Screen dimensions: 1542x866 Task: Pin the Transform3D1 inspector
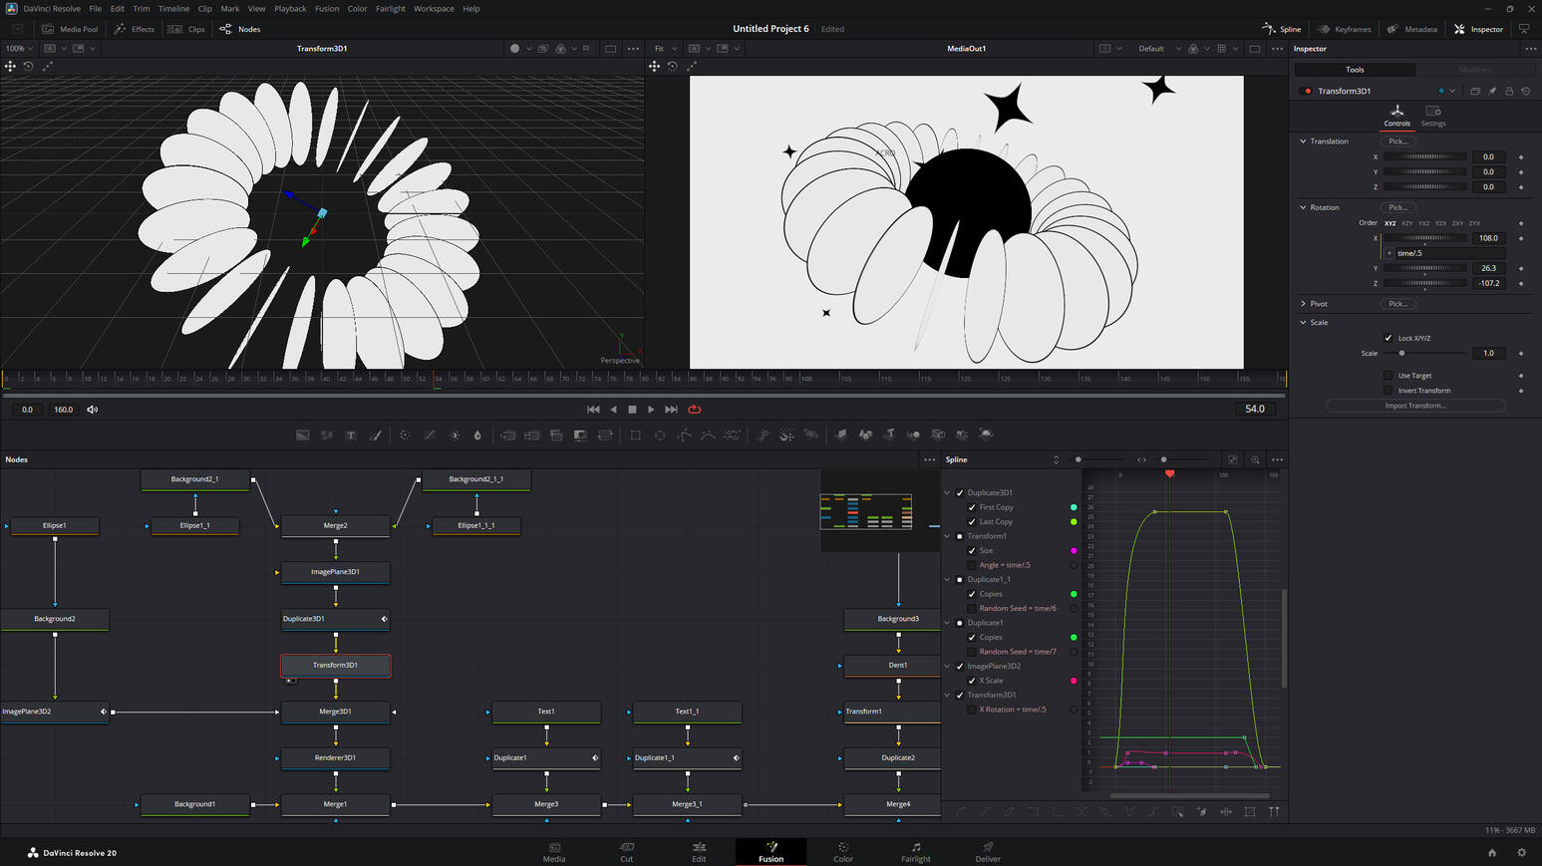click(x=1492, y=91)
